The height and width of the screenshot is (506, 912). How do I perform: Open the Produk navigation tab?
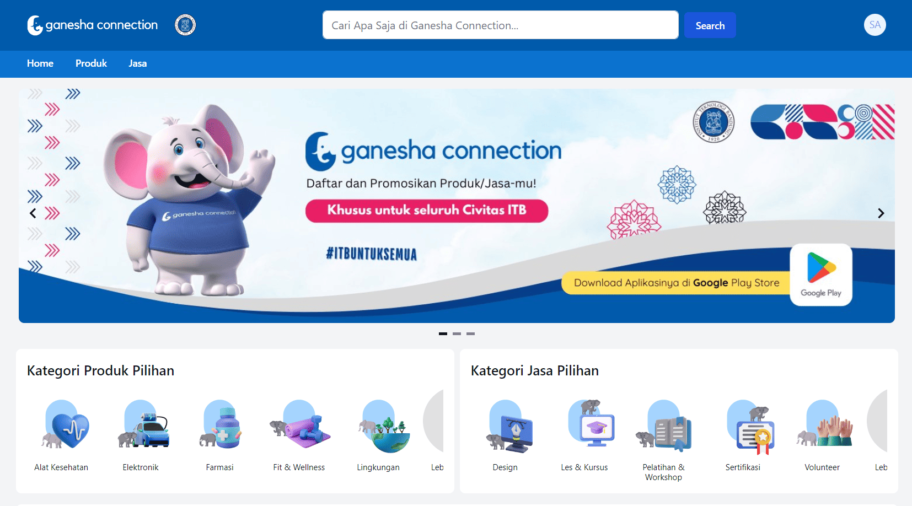click(x=91, y=63)
